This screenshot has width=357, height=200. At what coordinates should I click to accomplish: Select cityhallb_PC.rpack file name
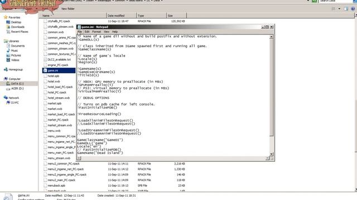pyautogui.click(x=59, y=21)
